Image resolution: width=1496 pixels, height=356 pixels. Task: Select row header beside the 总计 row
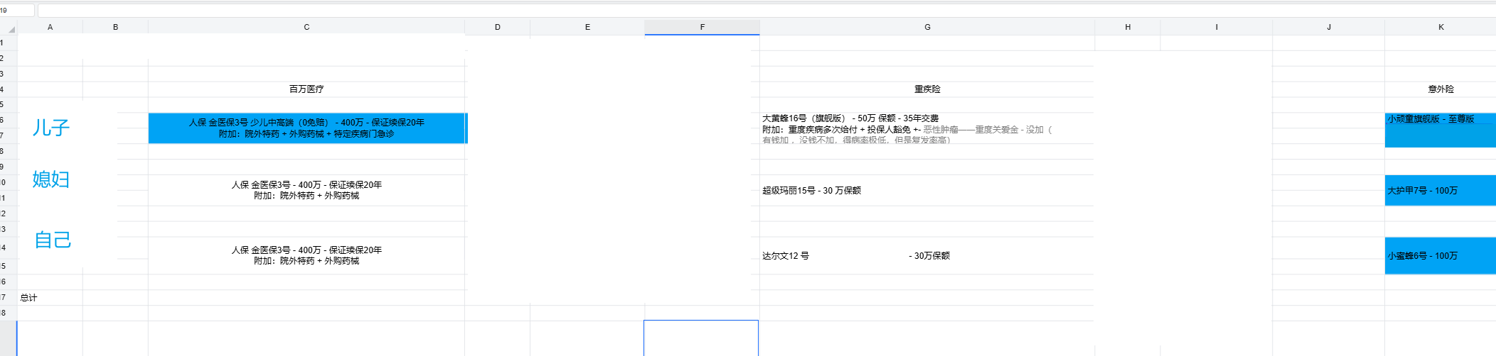click(7, 298)
